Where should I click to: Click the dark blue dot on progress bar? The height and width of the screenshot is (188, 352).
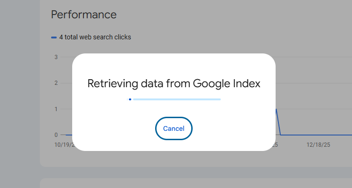click(x=130, y=99)
